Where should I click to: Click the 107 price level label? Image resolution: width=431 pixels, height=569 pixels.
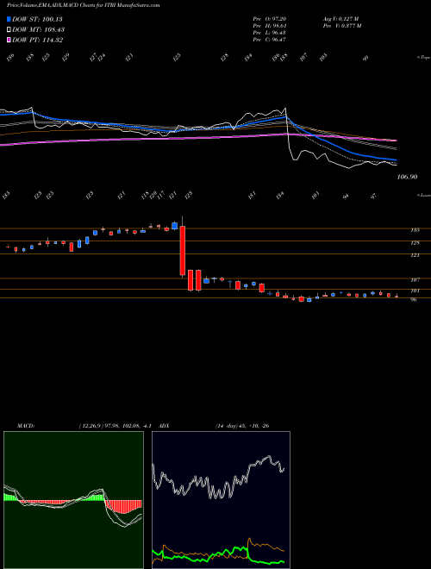coord(415,280)
